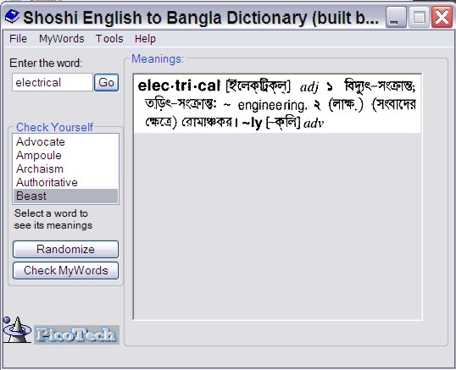Screen dimensions: 456x370
Task: Select the highlighted Beast list item
Action: tap(66, 196)
